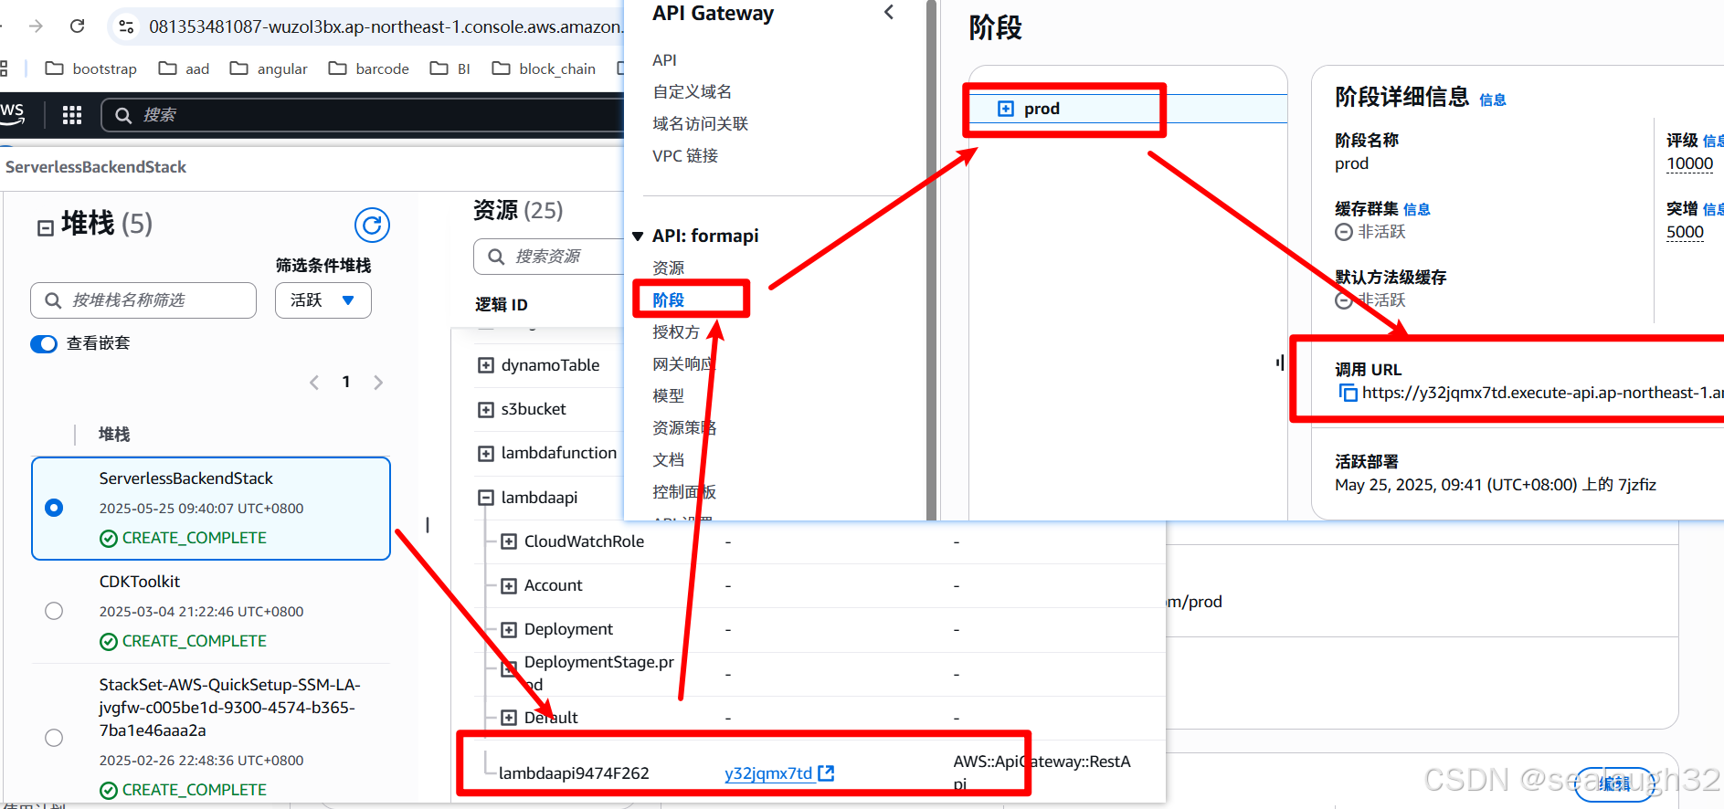1724x809 pixels.
Task: Open site information icon in address bar
Action: 127,26
